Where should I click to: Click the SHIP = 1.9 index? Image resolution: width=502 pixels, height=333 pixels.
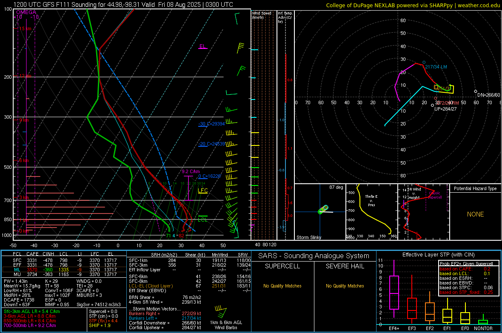[x=100, y=325]
